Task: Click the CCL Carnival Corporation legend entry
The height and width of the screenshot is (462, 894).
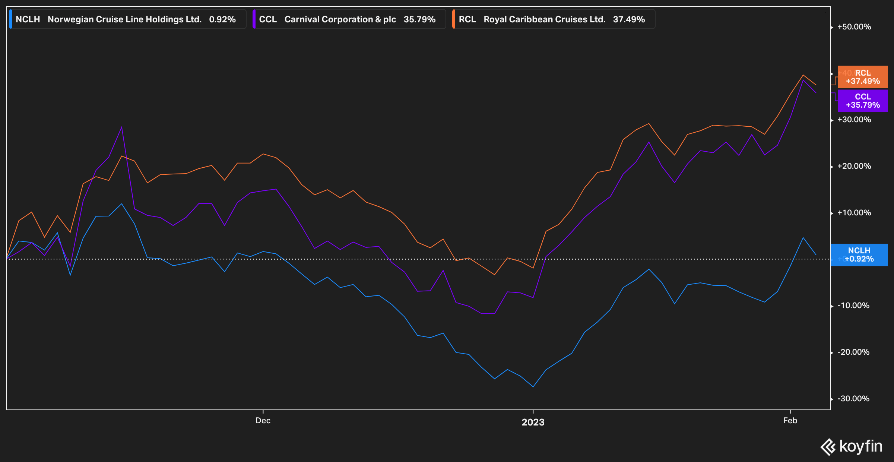Action: 349,19
